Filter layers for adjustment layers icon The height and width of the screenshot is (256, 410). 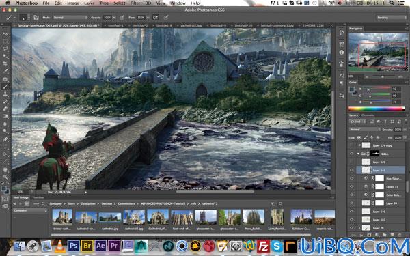tap(379, 122)
